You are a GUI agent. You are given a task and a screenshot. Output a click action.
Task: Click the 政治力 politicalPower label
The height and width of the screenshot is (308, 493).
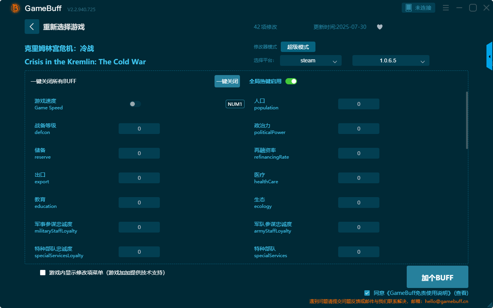(x=270, y=129)
